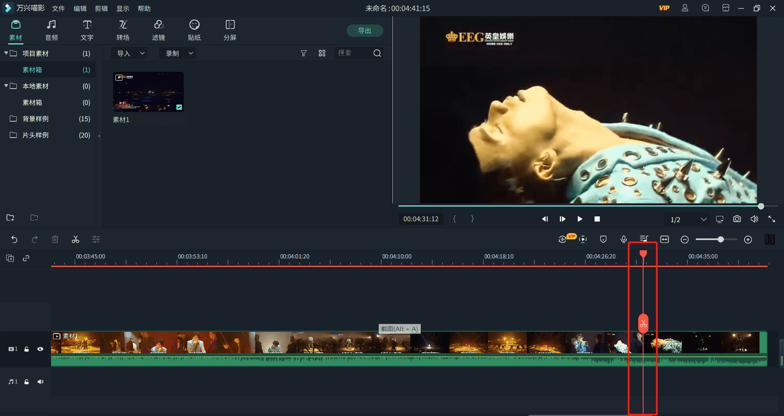Enter fullscreen preview mode
The image size is (784, 416).
(x=771, y=219)
